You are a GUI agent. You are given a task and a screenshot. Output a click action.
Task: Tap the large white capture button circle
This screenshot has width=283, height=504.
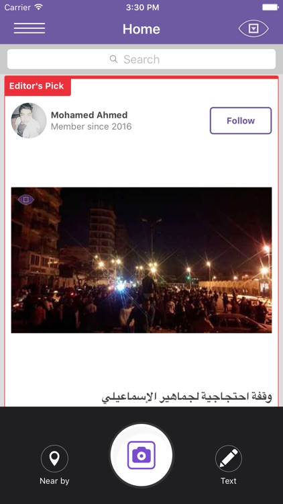click(141, 455)
